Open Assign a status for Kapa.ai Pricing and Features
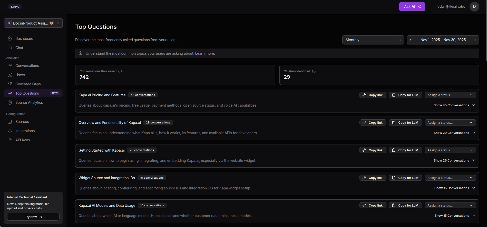Image resolution: width=487 pixels, height=227 pixels. [x=450, y=95]
